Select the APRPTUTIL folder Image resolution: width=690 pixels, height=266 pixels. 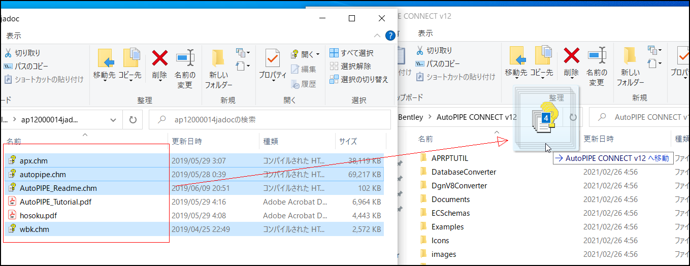(450, 158)
